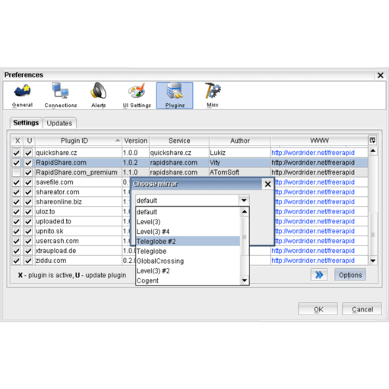Sort by the Version column header

tap(136, 141)
